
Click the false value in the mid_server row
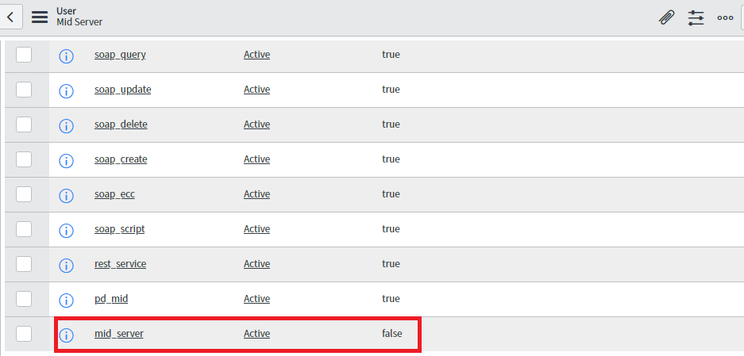click(x=392, y=334)
